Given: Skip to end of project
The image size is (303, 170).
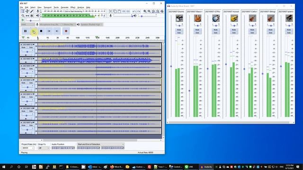Looking at the screenshot, I should click(57, 31).
